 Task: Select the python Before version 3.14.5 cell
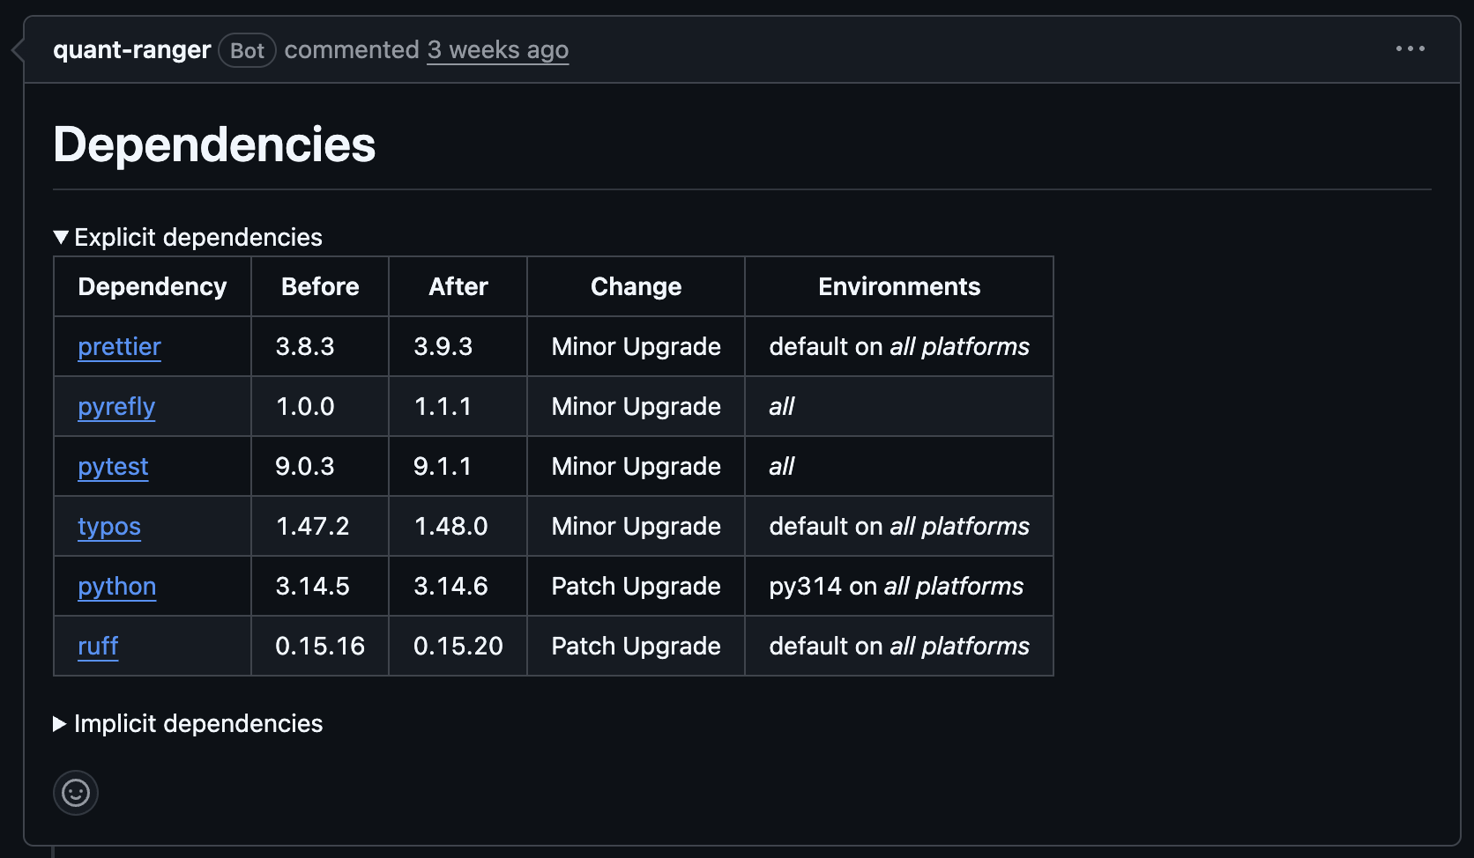(320, 586)
